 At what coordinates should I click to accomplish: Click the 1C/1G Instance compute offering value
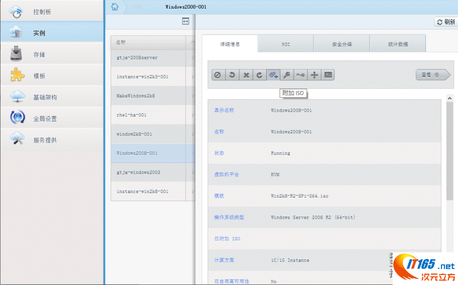(x=290, y=260)
